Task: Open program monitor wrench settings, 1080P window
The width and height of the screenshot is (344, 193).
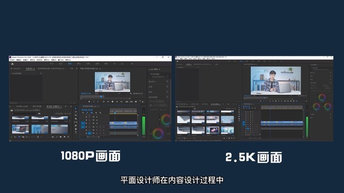Action: (131, 93)
